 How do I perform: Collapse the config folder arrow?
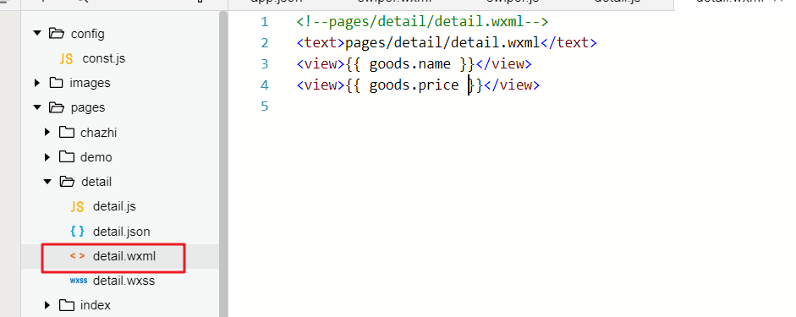tap(36, 34)
